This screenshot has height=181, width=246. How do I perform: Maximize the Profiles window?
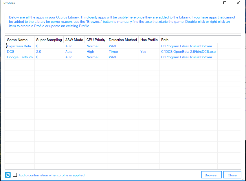[x=225, y=3]
